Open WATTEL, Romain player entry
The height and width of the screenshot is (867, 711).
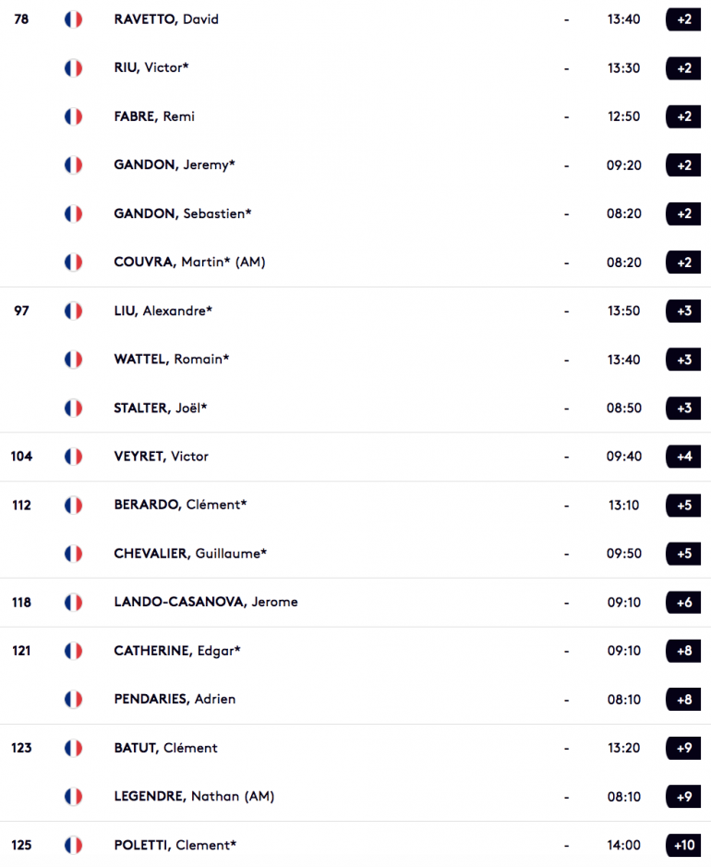[x=171, y=360]
